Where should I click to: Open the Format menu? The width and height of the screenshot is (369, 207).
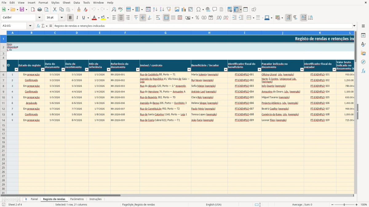(43, 2)
